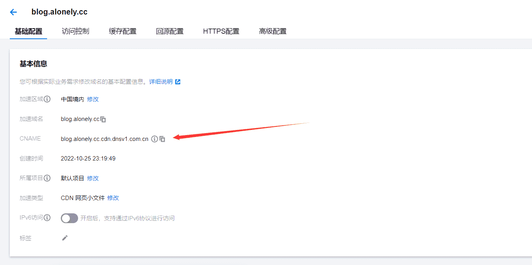Image resolution: width=532 pixels, height=265 pixels.
Task: Select IPv6 description text 开启后，支持通过IPv6协议进行访问
Action: point(128,218)
